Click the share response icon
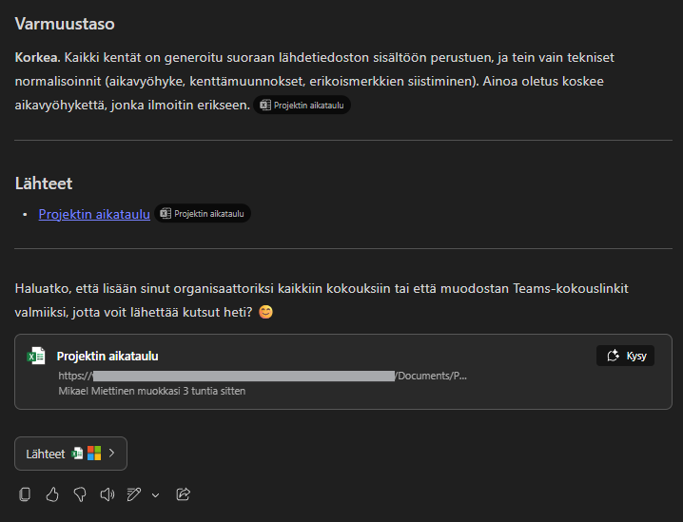The width and height of the screenshot is (683, 522). tap(184, 493)
